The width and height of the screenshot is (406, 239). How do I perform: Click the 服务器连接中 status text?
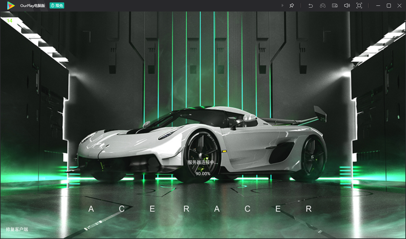click(203, 162)
